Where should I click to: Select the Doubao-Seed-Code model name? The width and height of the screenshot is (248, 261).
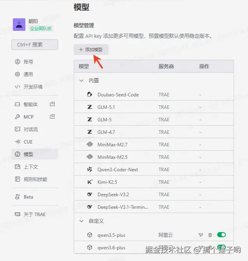pos(118,95)
